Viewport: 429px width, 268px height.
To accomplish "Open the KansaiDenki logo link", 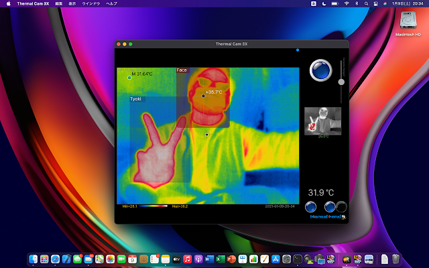I will coord(328,217).
